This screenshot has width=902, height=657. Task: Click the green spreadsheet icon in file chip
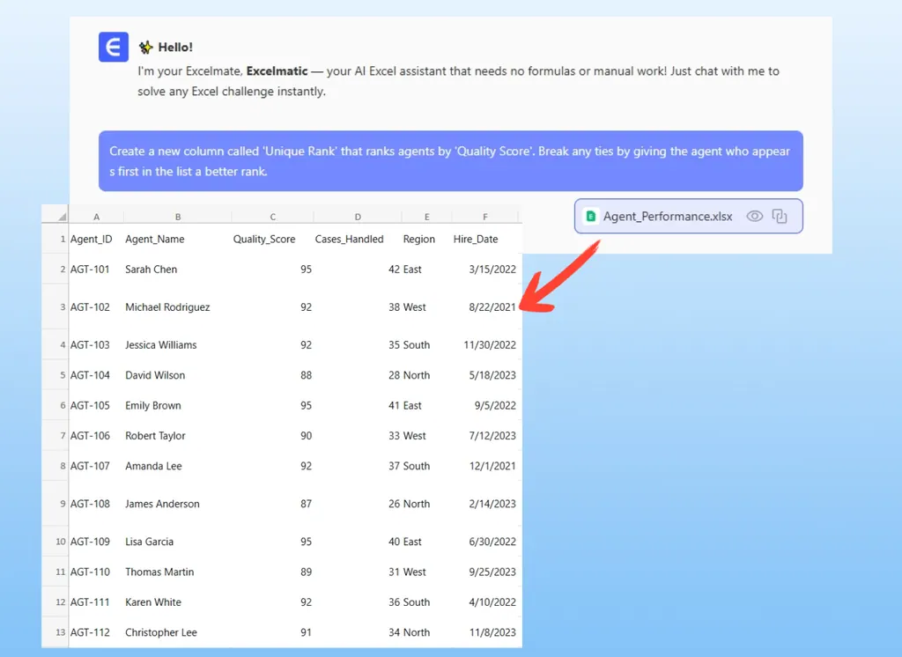(591, 216)
